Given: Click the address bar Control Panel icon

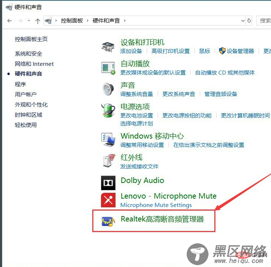Looking at the screenshot, I should tap(48, 20).
